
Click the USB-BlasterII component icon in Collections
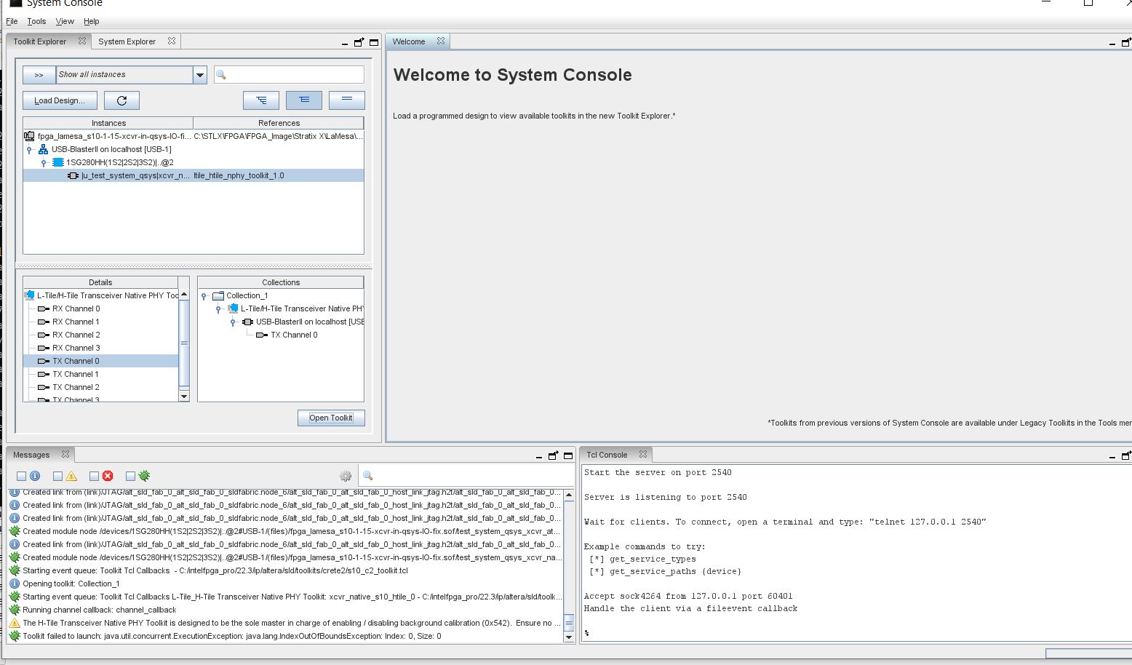tap(247, 322)
